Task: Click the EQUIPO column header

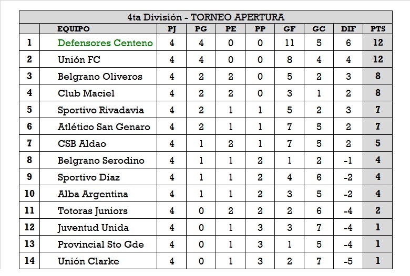Action: click(74, 29)
